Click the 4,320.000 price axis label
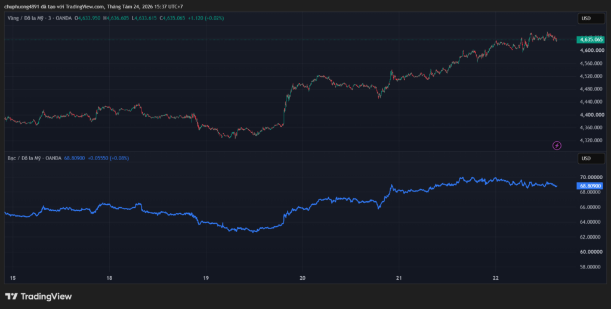 [591, 141]
